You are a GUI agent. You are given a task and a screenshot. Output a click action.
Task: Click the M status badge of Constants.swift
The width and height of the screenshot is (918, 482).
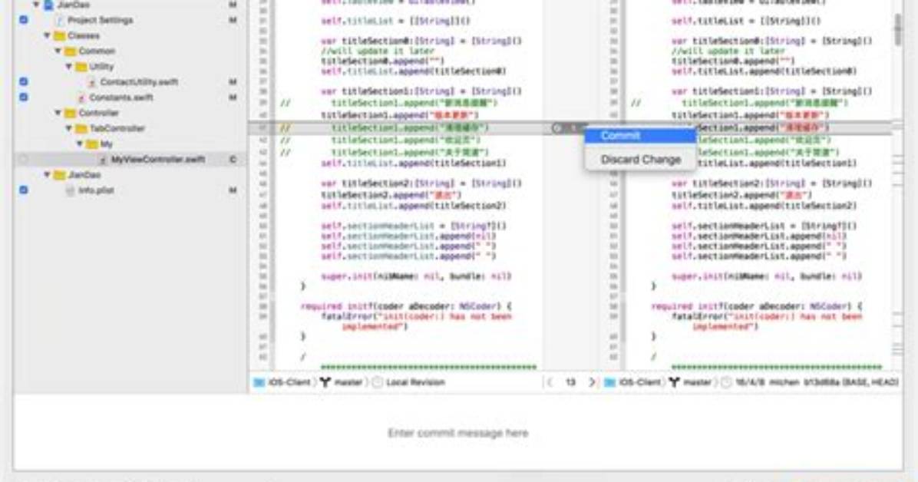(x=233, y=97)
